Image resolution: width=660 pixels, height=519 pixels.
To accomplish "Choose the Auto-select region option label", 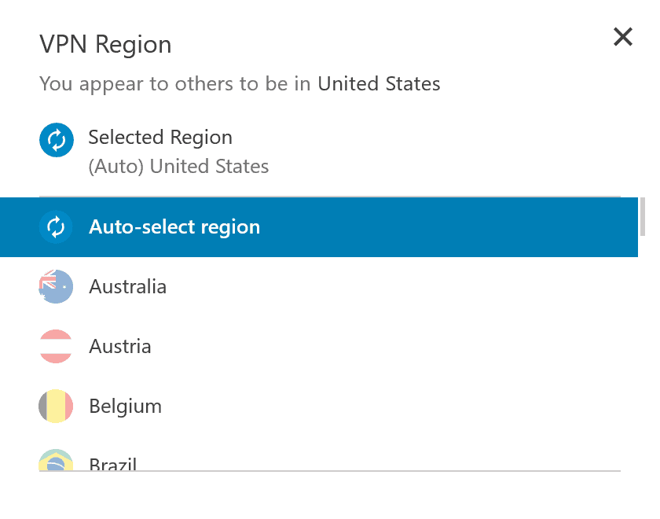I will pyautogui.click(x=174, y=227).
